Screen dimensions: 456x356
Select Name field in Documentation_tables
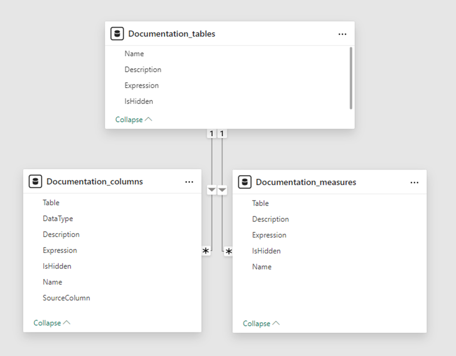pos(134,54)
